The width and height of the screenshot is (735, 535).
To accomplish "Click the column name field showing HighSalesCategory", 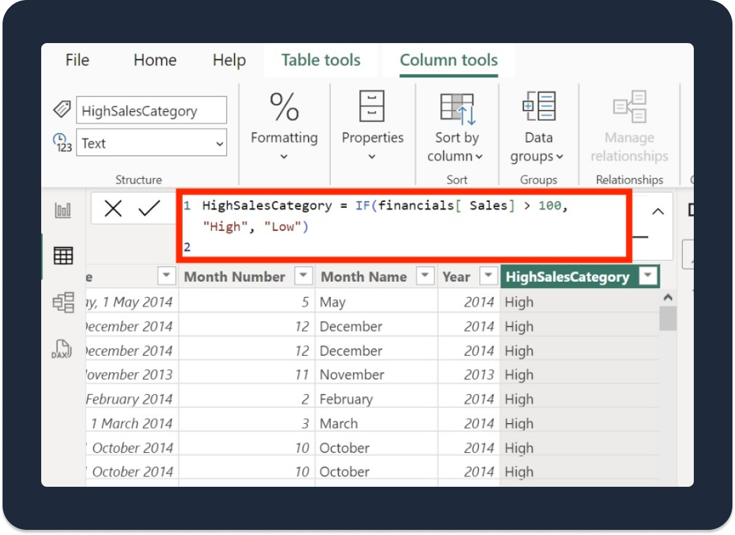I will point(152,109).
